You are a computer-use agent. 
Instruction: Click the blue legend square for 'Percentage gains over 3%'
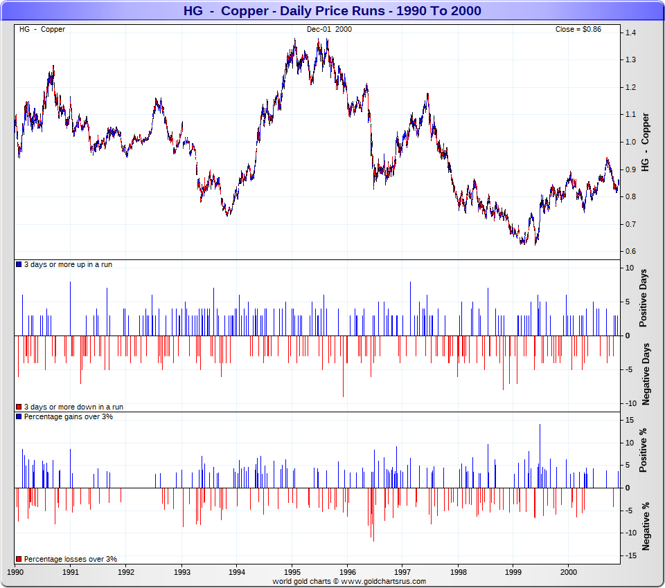click(19, 416)
